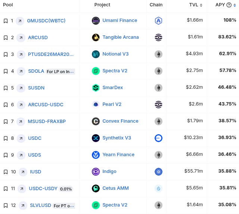Screen dimensions: 239x214
Task: Bookmark the SDOLA pool
Action: (x=6, y=71)
